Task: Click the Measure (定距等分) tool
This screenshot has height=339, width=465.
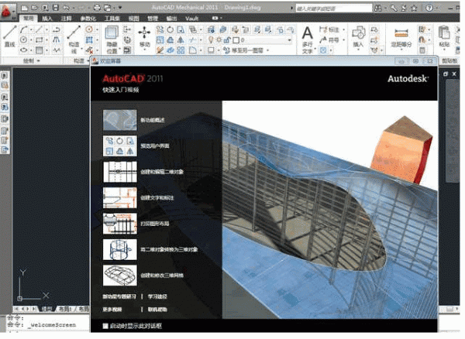Action: tap(401, 38)
